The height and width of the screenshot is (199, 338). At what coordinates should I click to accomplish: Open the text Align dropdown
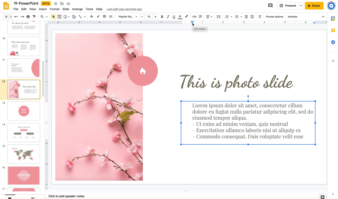click(209, 17)
